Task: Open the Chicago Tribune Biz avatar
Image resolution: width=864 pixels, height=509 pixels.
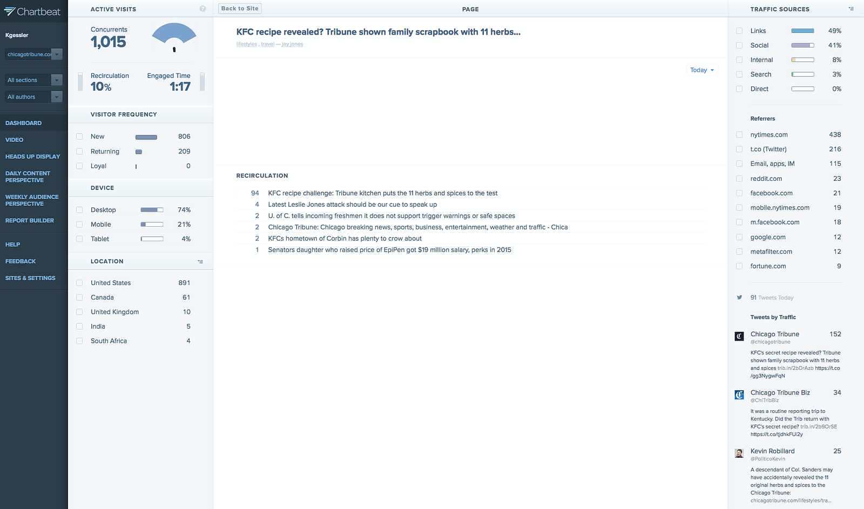Action: (x=739, y=395)
